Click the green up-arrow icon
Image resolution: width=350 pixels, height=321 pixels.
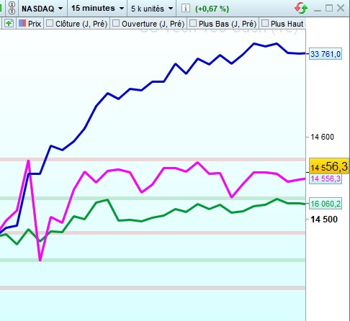(9, 24)
